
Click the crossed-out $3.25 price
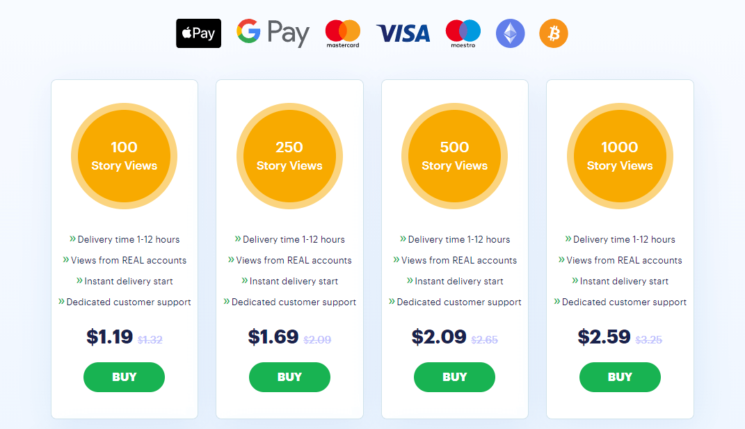click(x=648, y=340)
